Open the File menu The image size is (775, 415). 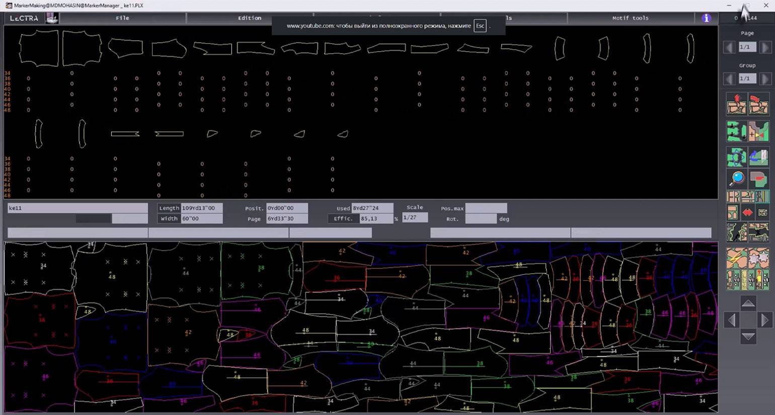(x=123, y=18)
